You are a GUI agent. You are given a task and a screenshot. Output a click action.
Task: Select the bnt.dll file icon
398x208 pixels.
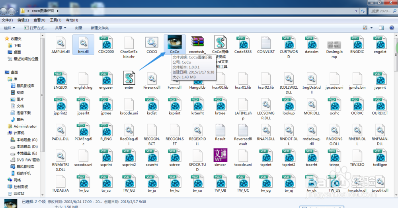[83, 43]
